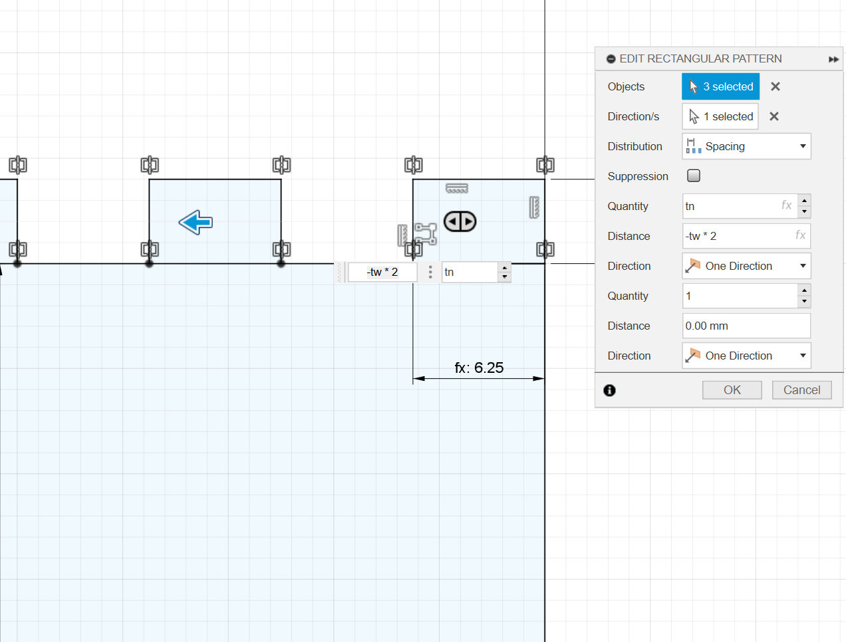
Task: Click the vertical constraint icon near right edge
Action: coord(533,207)
